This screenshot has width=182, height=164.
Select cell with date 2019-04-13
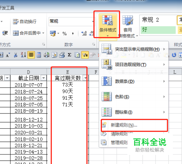click(x=29, y=152)
